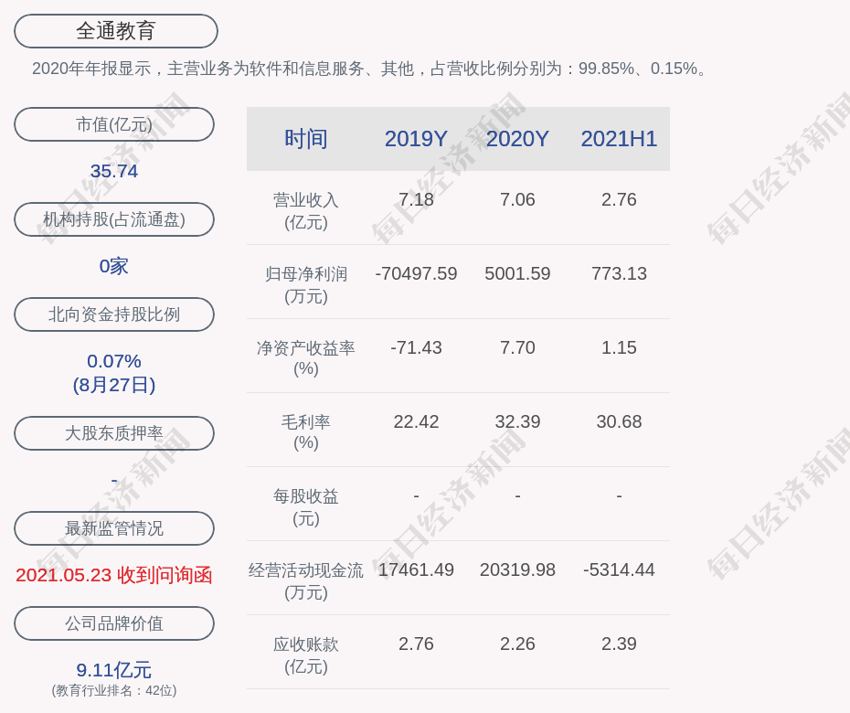This screenshot has height=713, width=850.
Task: Select the 2019Y column header
Action: click(416, 139)
